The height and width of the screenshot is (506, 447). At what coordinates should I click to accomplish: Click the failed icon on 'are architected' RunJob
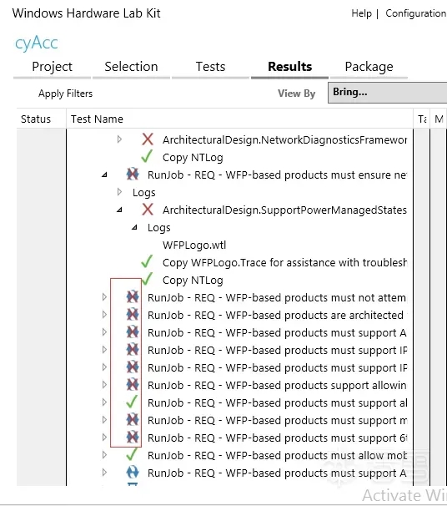point(133,315)
